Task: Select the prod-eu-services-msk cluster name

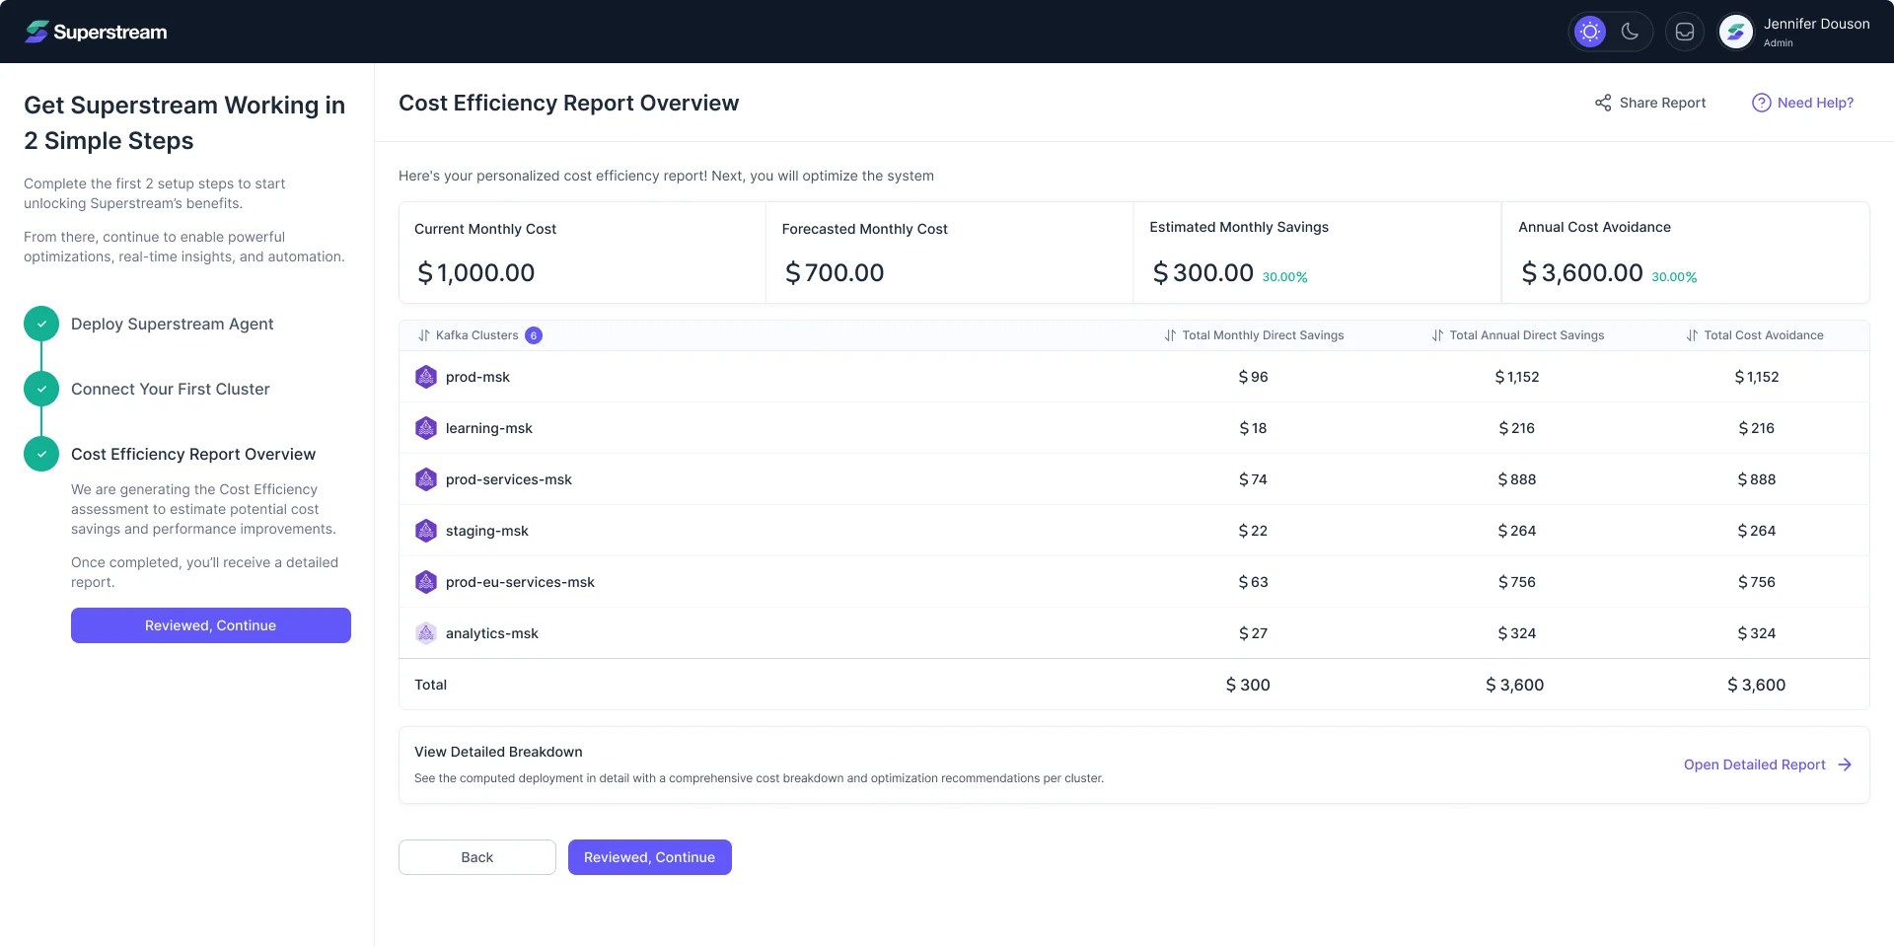Action: [520, 582]
